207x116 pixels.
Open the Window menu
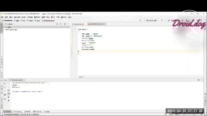pos(63,17)
